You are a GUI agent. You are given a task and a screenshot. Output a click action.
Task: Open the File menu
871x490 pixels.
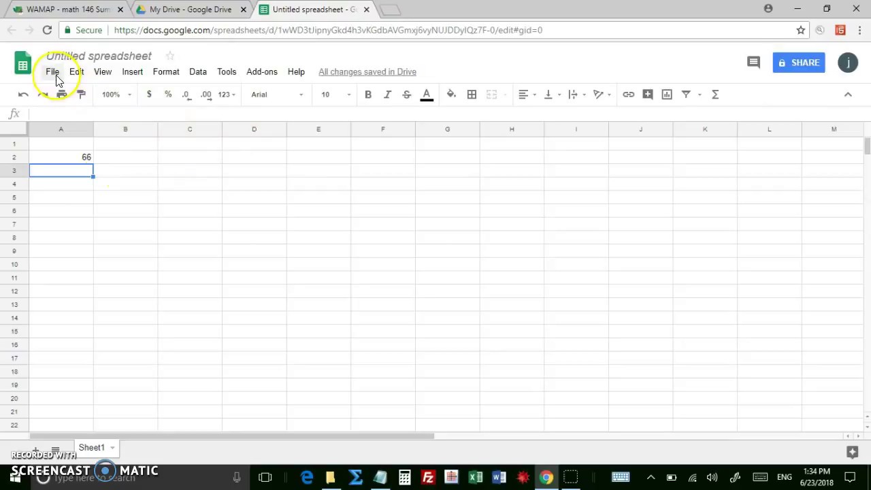pyautogui.click(x=52, y=71)
